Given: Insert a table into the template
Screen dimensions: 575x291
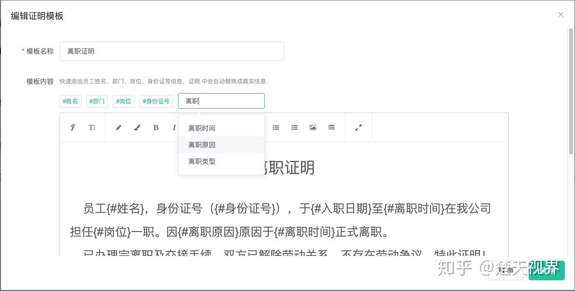Looking at the screenshot, I should coord(332,128).
